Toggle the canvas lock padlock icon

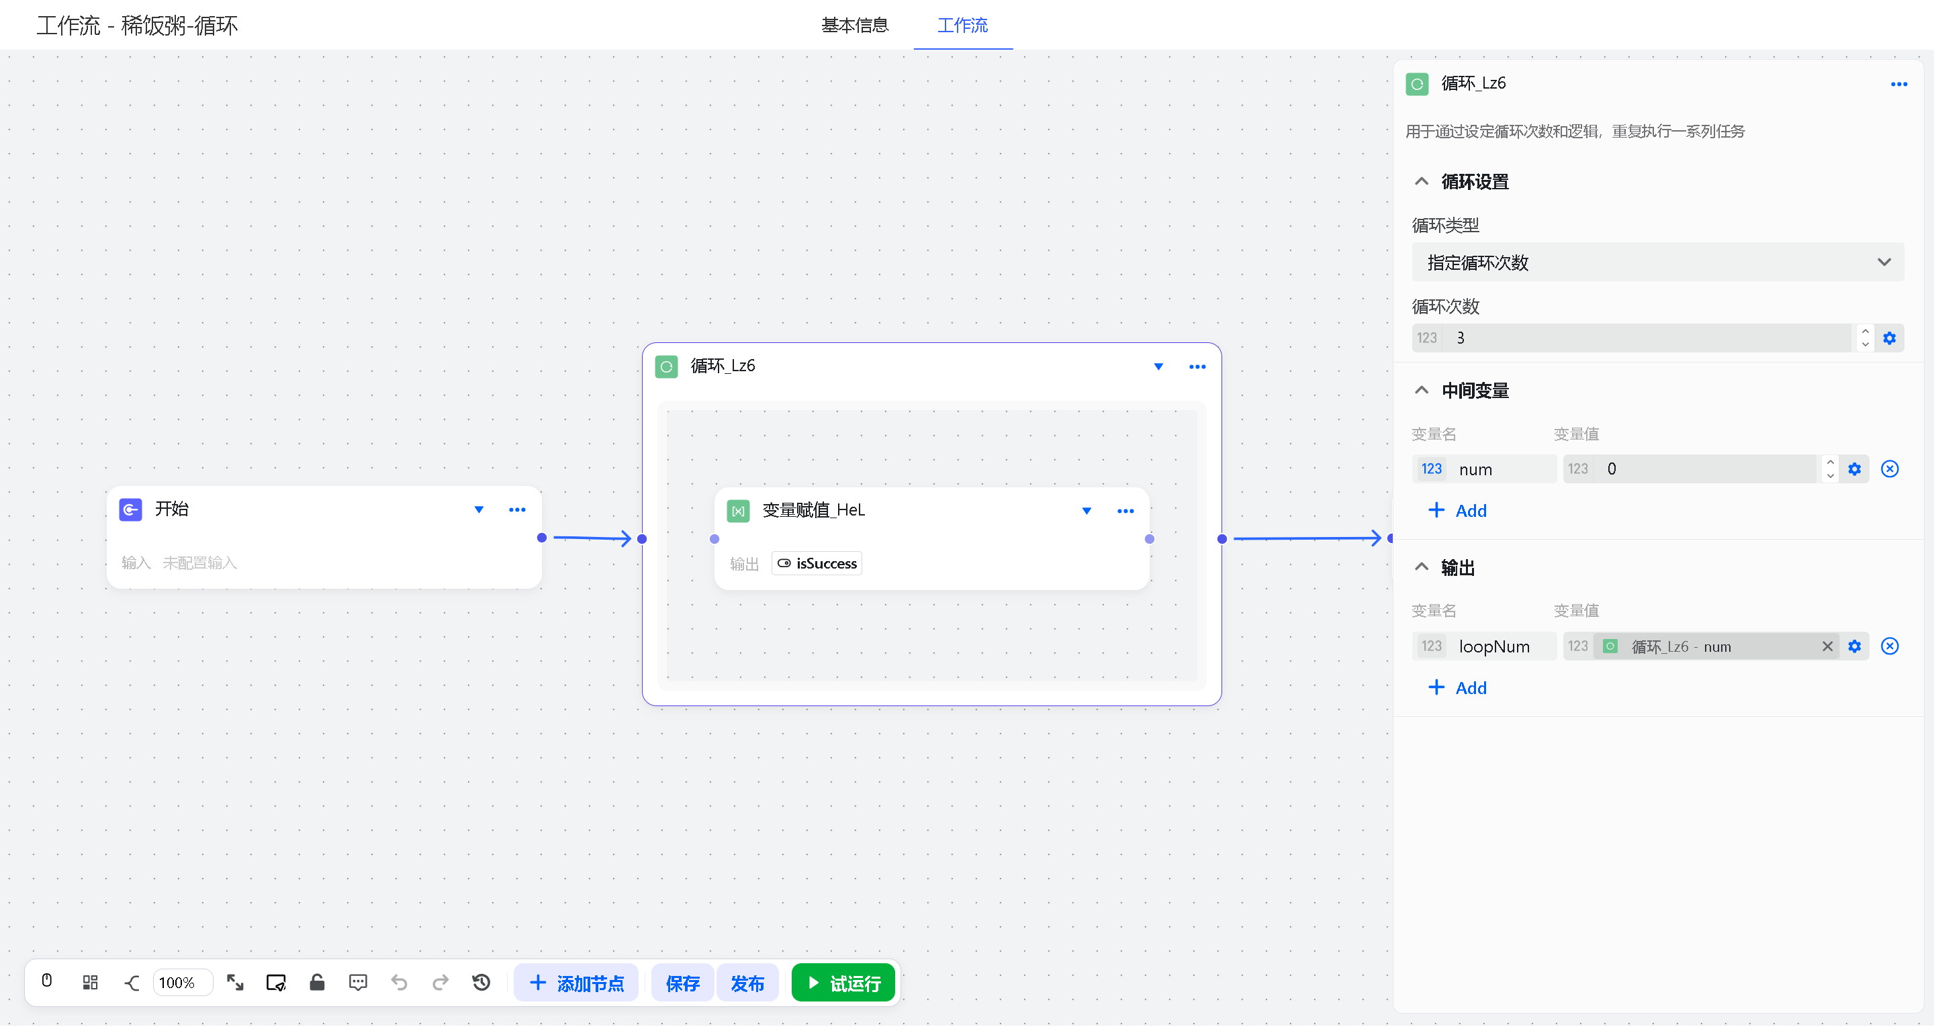tap(317, 983)
